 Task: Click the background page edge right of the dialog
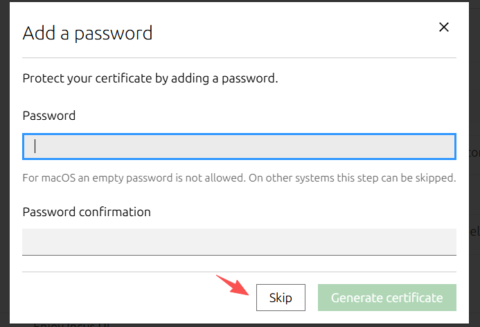tap(474, 163)
